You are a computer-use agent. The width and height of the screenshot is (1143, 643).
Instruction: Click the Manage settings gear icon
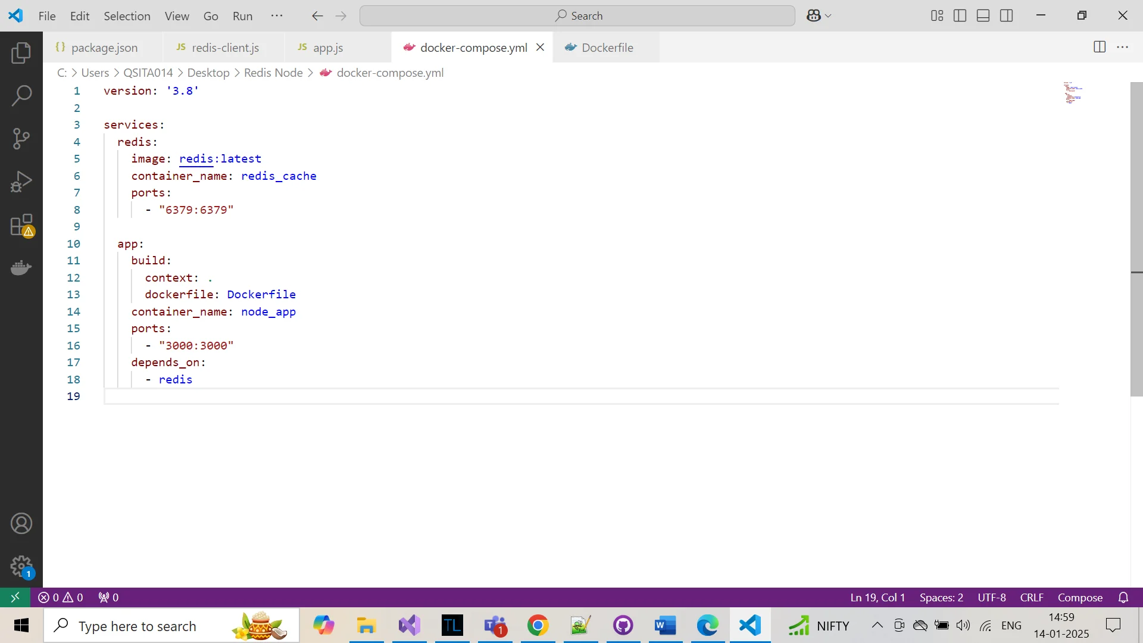21,567
